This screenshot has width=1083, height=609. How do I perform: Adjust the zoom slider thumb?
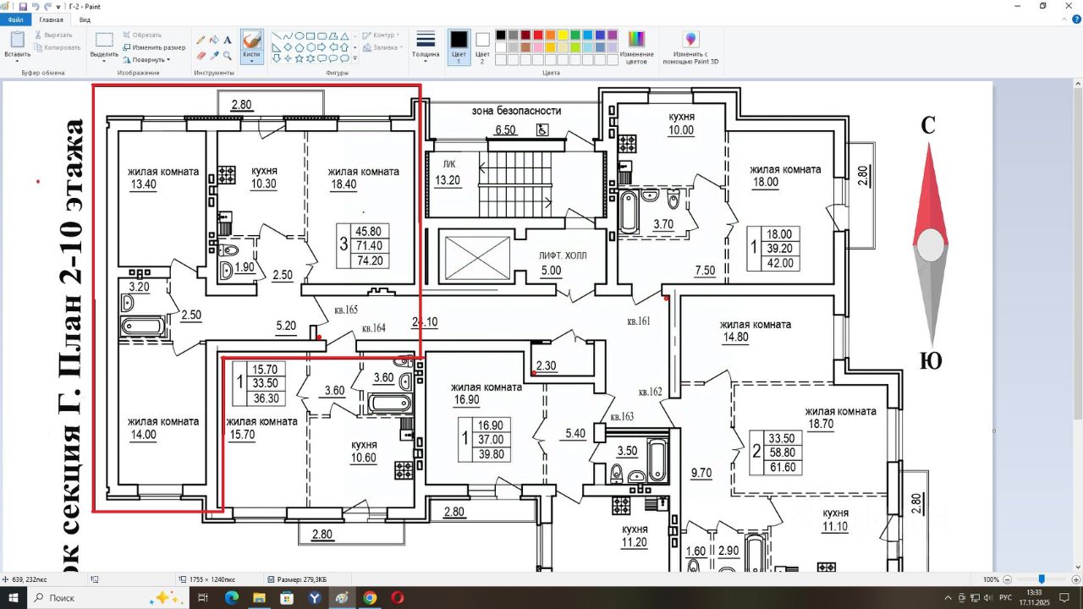(x=1042, y=579)
